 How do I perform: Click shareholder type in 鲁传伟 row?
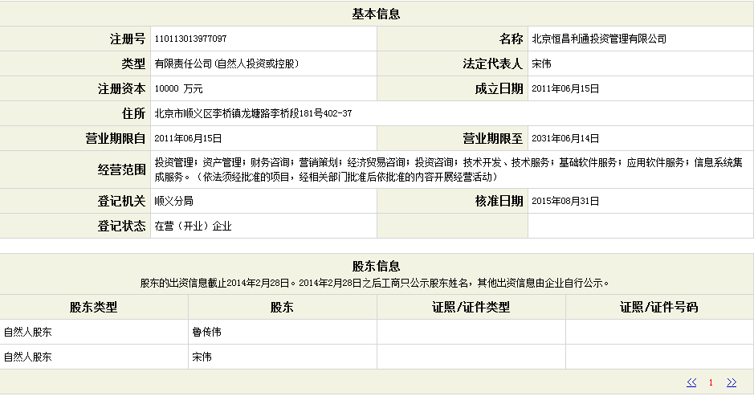coord(28,332)
